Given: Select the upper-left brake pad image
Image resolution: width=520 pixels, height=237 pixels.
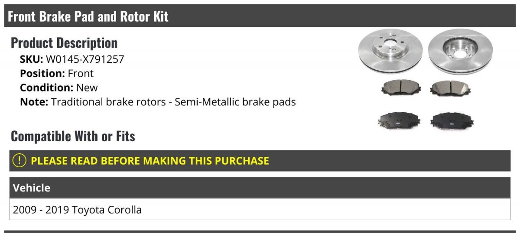Looking at the screenshot, I should pos(398,88).
